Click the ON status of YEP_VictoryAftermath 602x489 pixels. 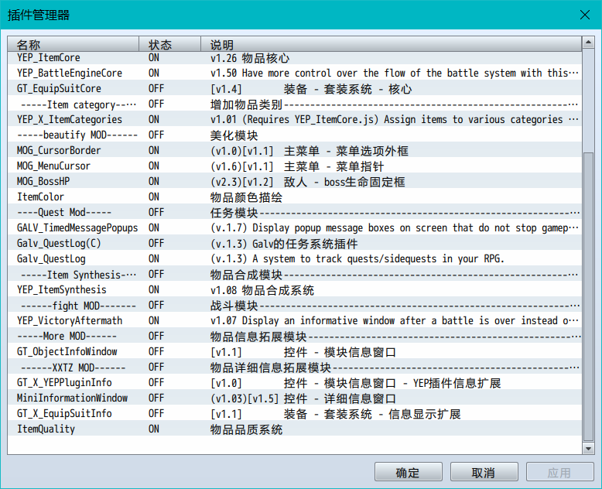[154, 320]
